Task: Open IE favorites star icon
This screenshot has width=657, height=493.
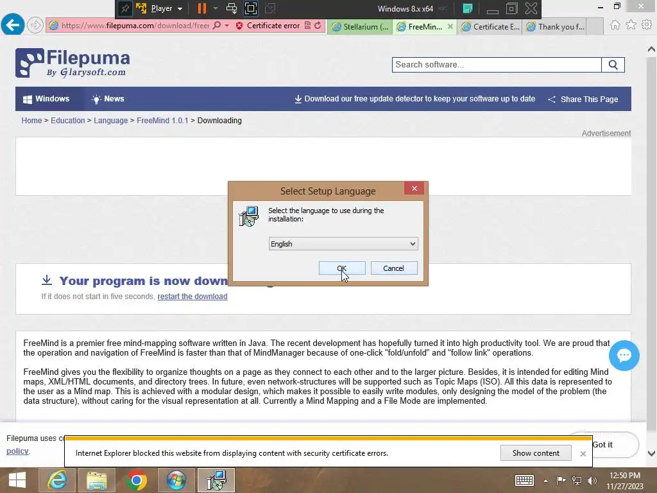Action: click(x=631, y=25)
